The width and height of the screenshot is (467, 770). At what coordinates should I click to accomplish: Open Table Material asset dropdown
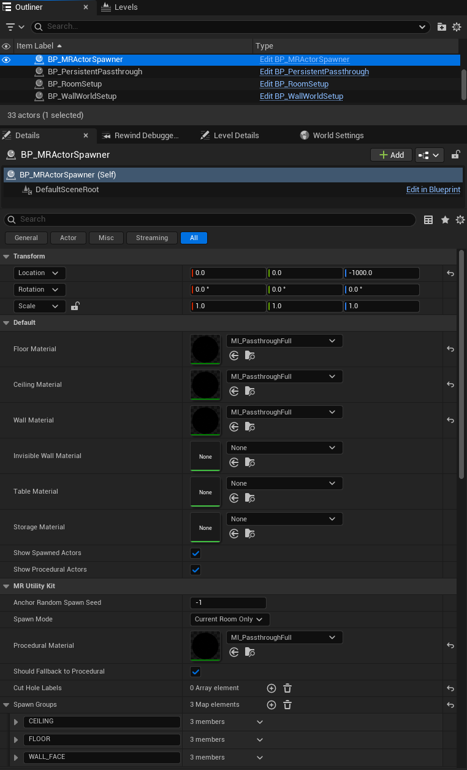click(284, 483)
